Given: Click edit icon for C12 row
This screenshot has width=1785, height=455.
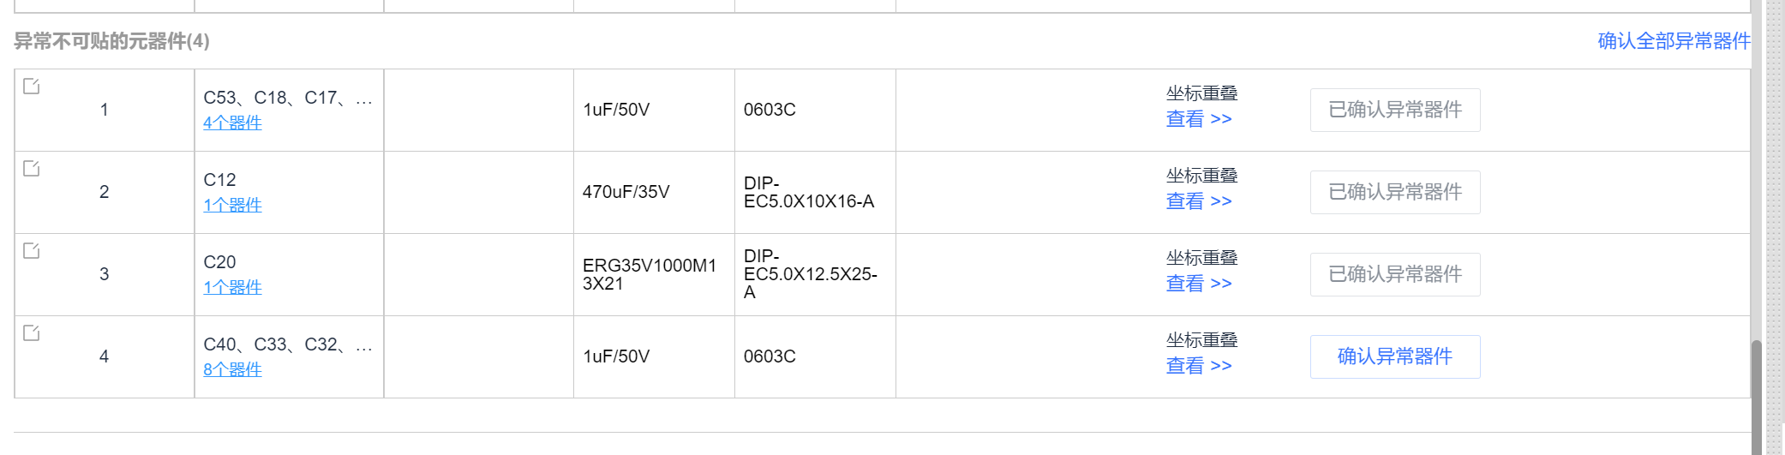Looking at the screenshot, I should 32,168.
